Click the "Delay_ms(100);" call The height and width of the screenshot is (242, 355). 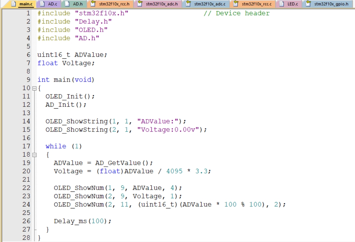[x=83, y=221]
